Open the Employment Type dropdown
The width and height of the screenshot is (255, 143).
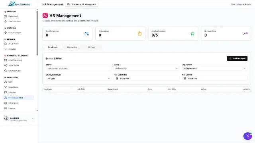coord(78,79)
